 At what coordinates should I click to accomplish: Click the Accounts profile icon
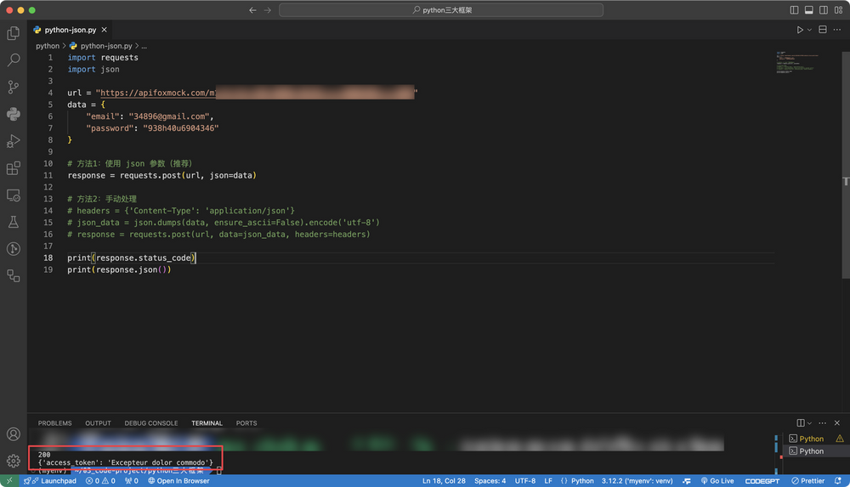pos(14,434)
